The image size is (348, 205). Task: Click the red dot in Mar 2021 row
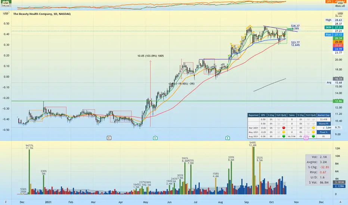284,128
